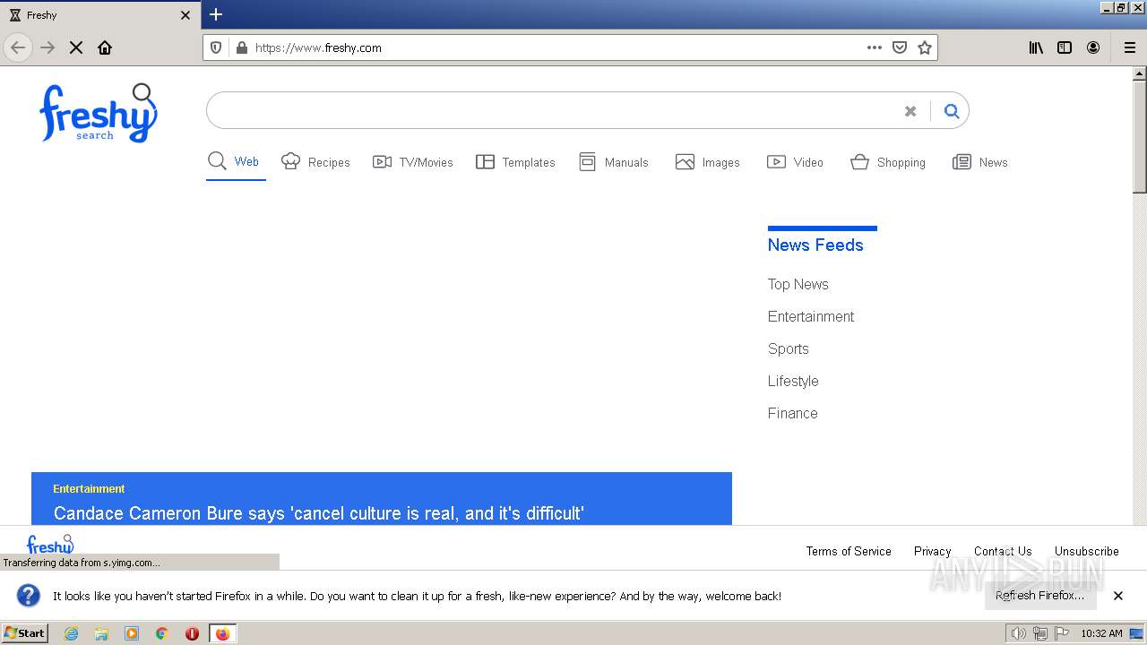Click the blue magnifier search button
This screenshot has width=1147, height=645.
[952, 111]
